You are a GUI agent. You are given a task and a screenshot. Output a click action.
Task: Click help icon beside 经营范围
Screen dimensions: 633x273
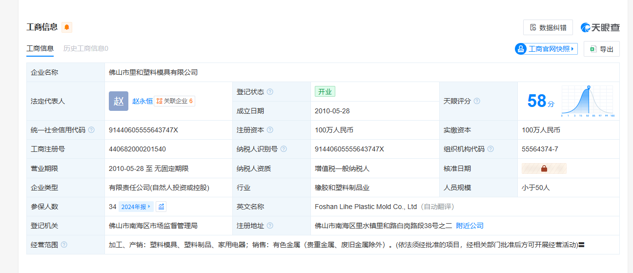pyautogui.click(x=64, y=245)
